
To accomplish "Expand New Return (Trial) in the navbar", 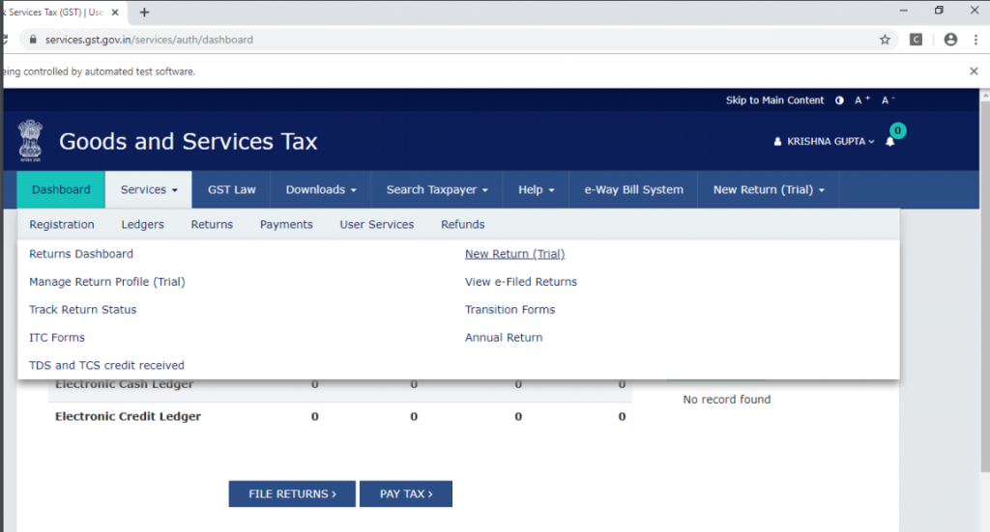I will [x=769, y=190].
